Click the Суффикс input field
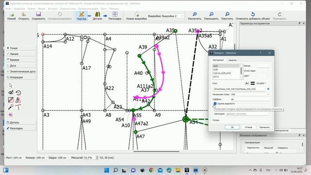311x175 pixels. [250, 99]
